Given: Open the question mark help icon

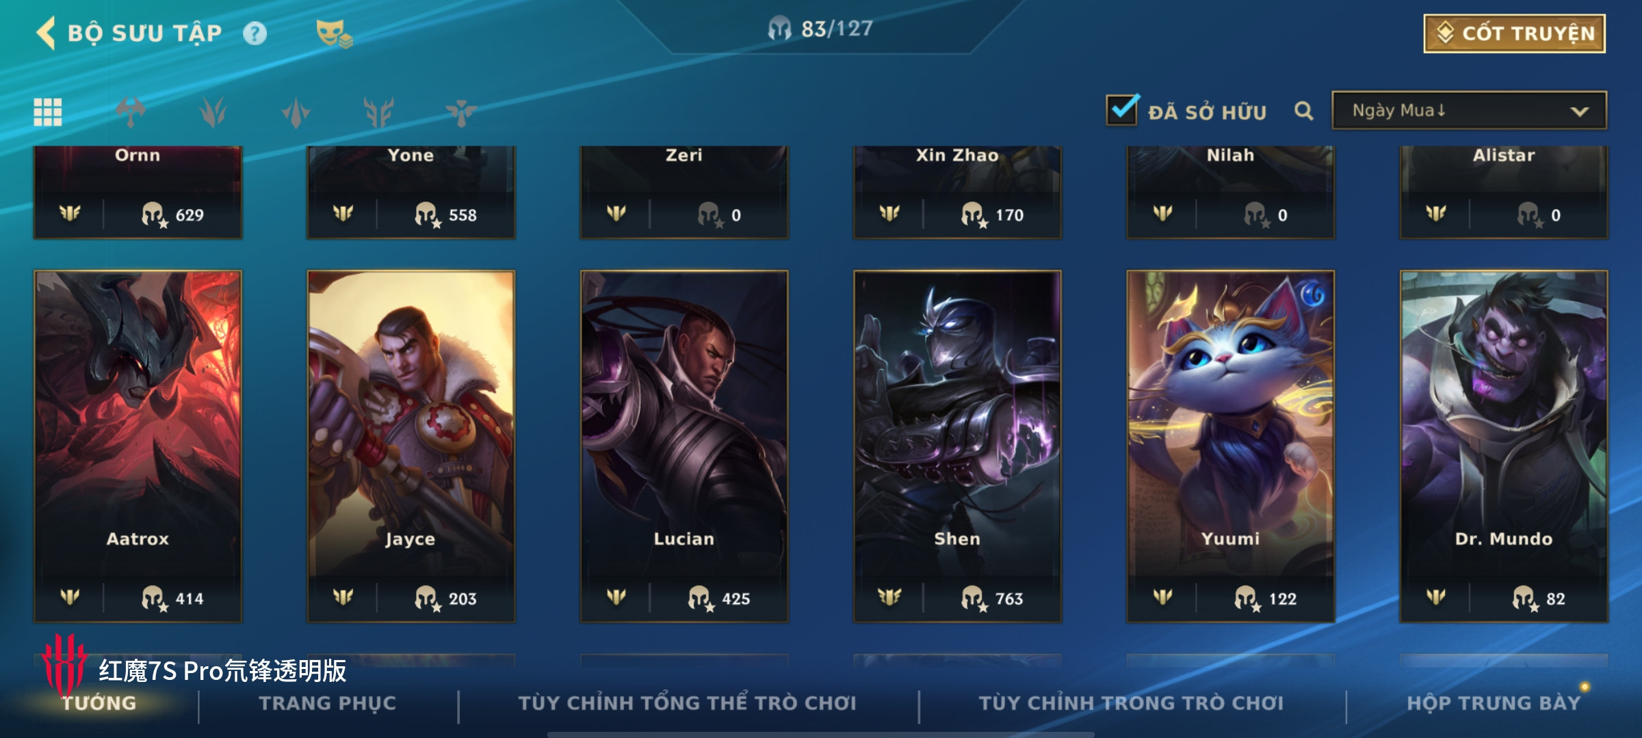Looking at the screenshot, I should 255,33.
